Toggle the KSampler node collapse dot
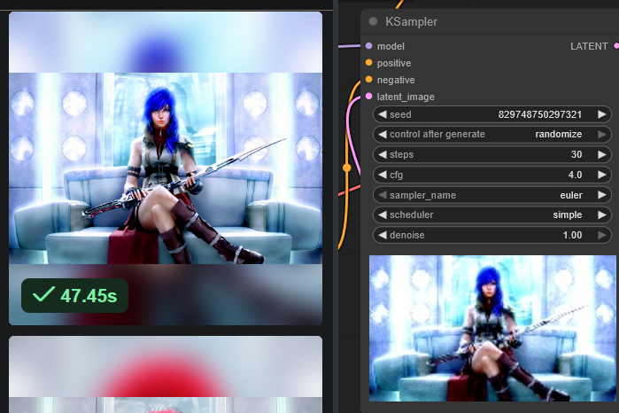Viewport: 619px width, 413px height. (373, 21)
